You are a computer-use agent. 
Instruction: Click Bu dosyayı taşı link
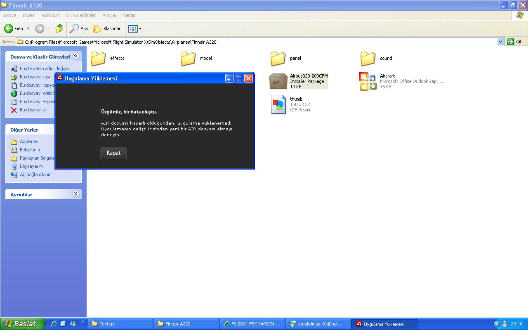(x=35, y=77)
